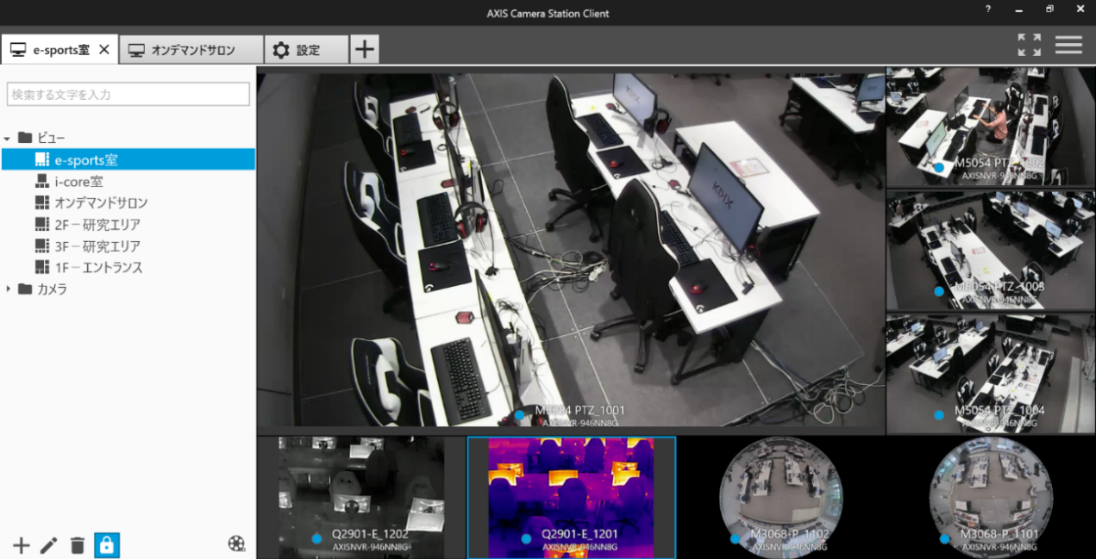1096x559 pixels.
Task: Toggle the blue lock view button
Action: pos(107,545)
